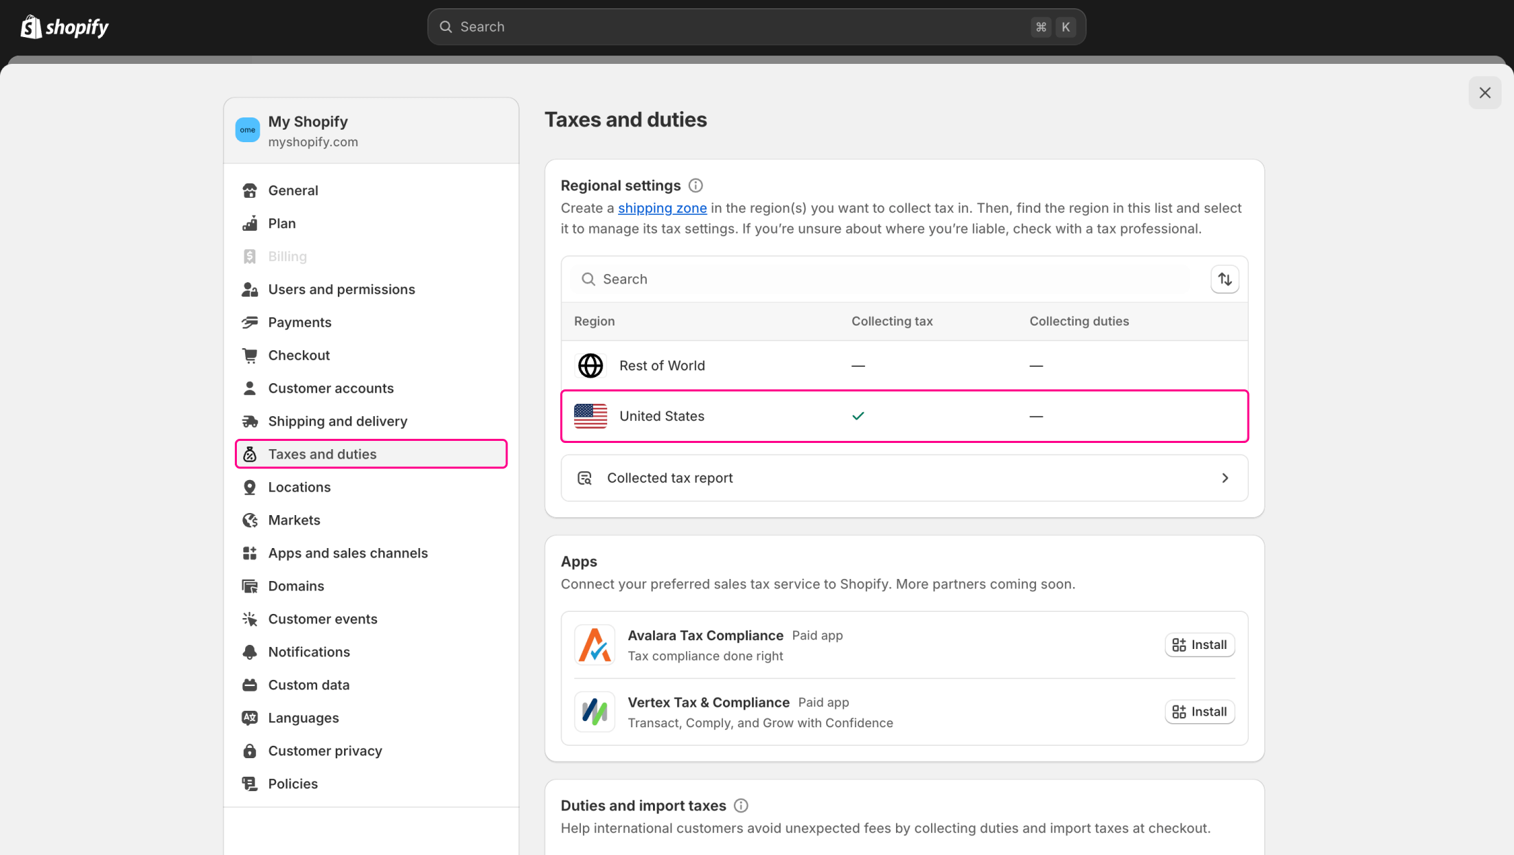Click info icon beside Duties and import taxes
Screen dimensions: 1514x855
741,806
